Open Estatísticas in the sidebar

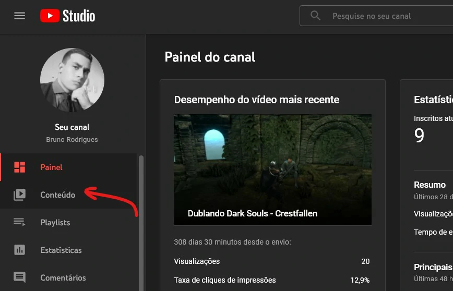(68, 250)
